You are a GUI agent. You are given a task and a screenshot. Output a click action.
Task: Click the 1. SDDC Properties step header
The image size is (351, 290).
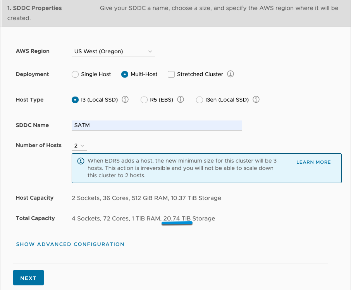[34, 8]
